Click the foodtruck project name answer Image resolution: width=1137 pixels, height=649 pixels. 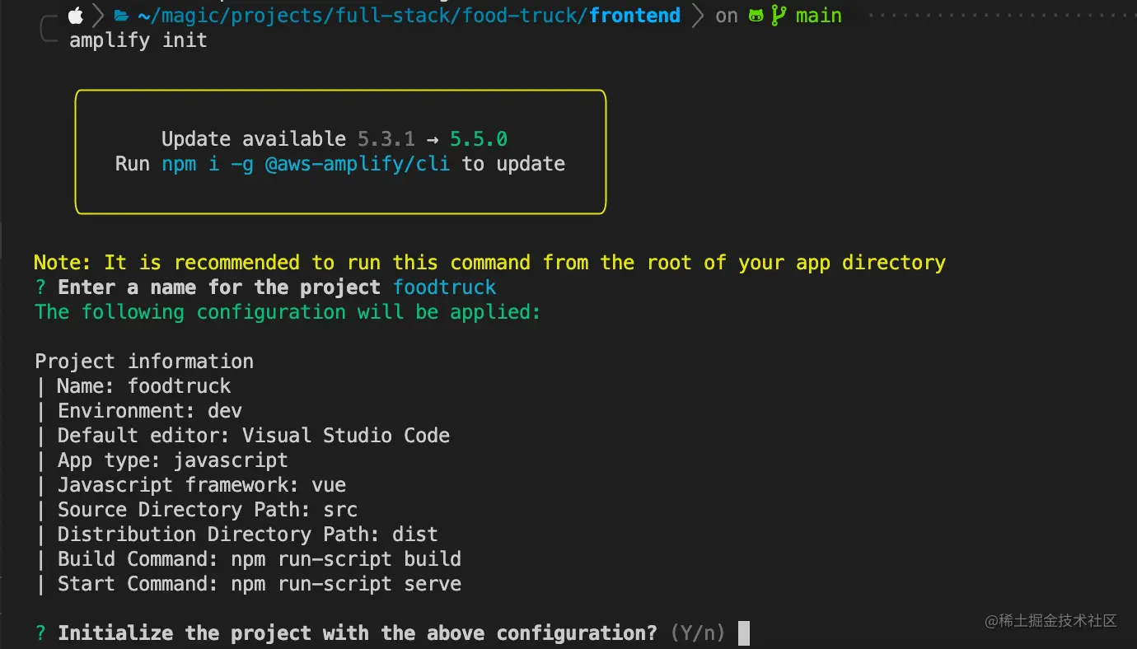(x=444, y=287)
